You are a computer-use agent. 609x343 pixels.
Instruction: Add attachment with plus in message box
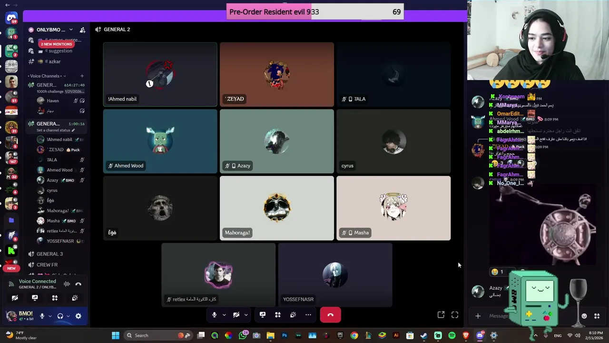pos(478,315)
